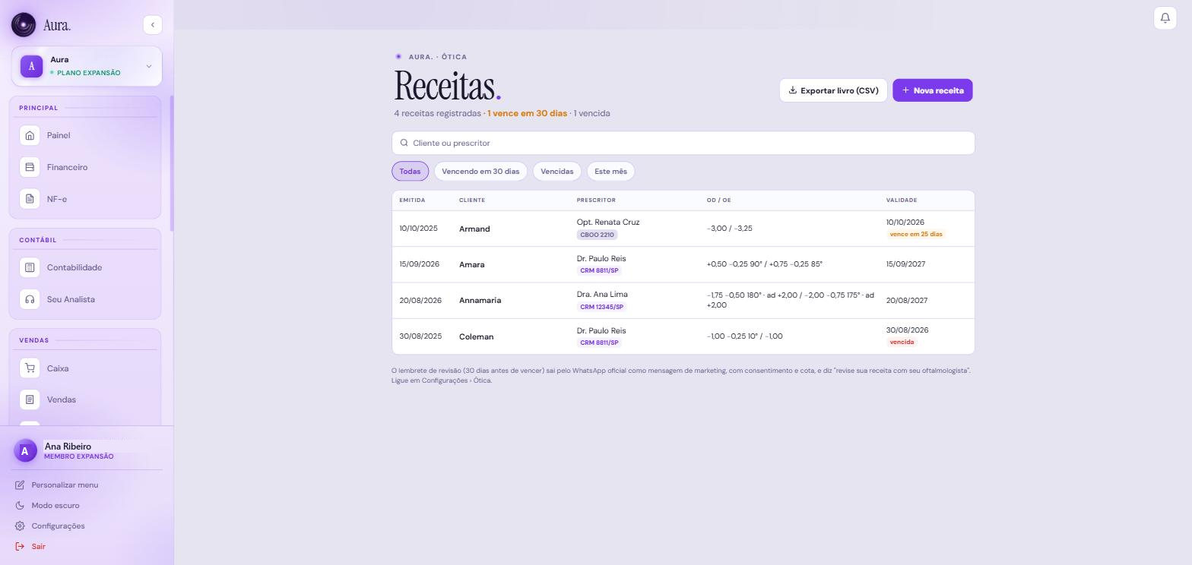Go to Painel in sidebar

point(85,135)
